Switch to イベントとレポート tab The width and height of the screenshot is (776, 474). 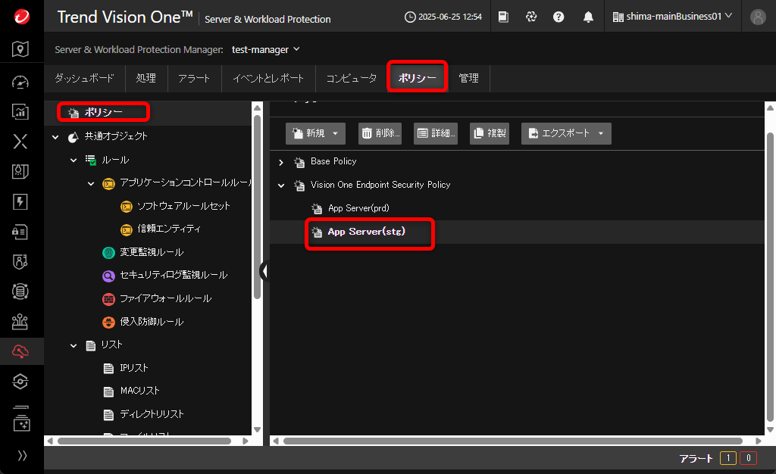point(268,78)
